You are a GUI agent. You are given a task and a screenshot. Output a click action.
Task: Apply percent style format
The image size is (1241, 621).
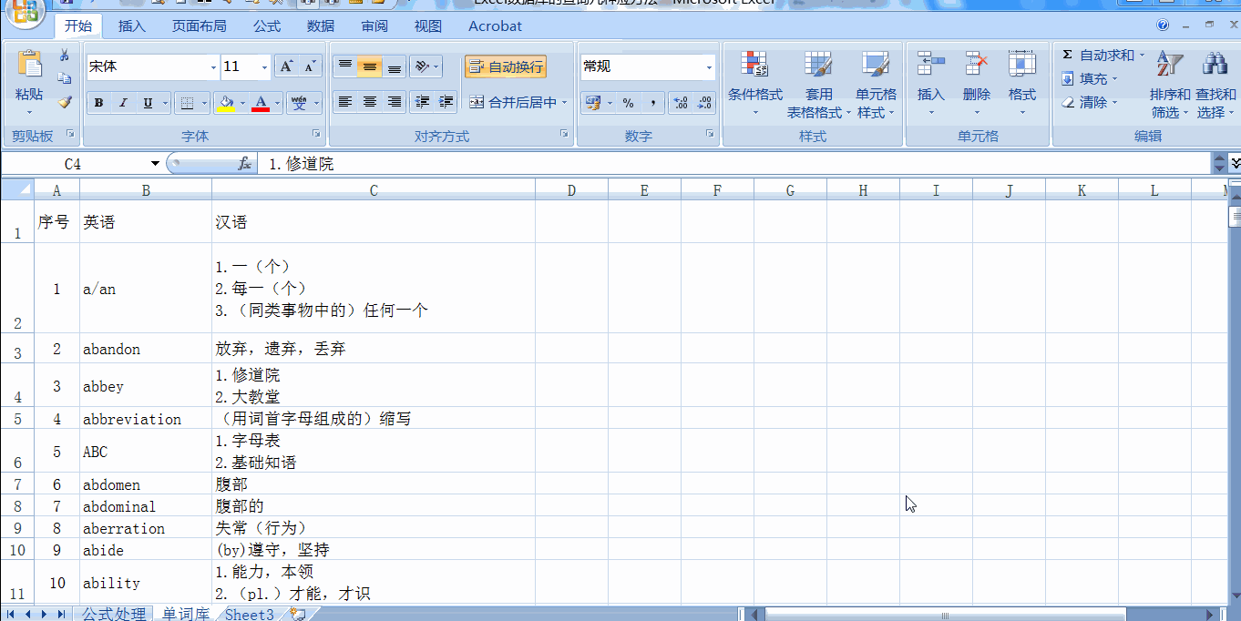tap(629, 103)
